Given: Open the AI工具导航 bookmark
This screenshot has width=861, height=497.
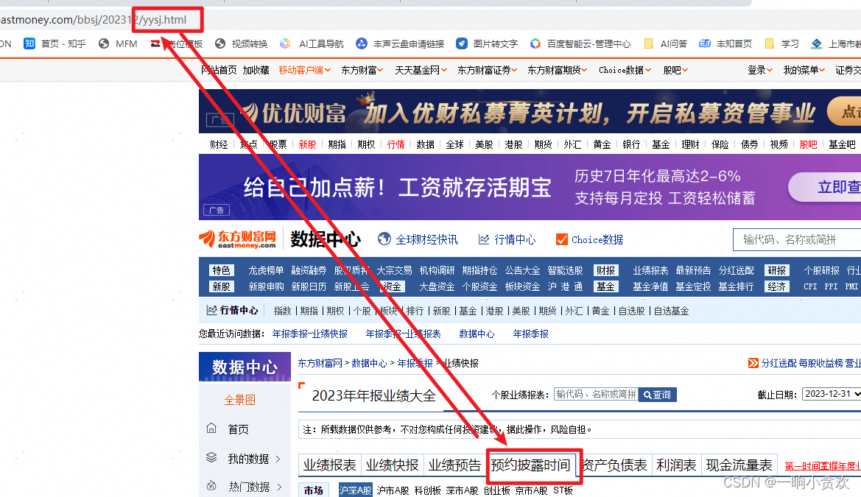Looking at the screenshot, I should [312, 43].
